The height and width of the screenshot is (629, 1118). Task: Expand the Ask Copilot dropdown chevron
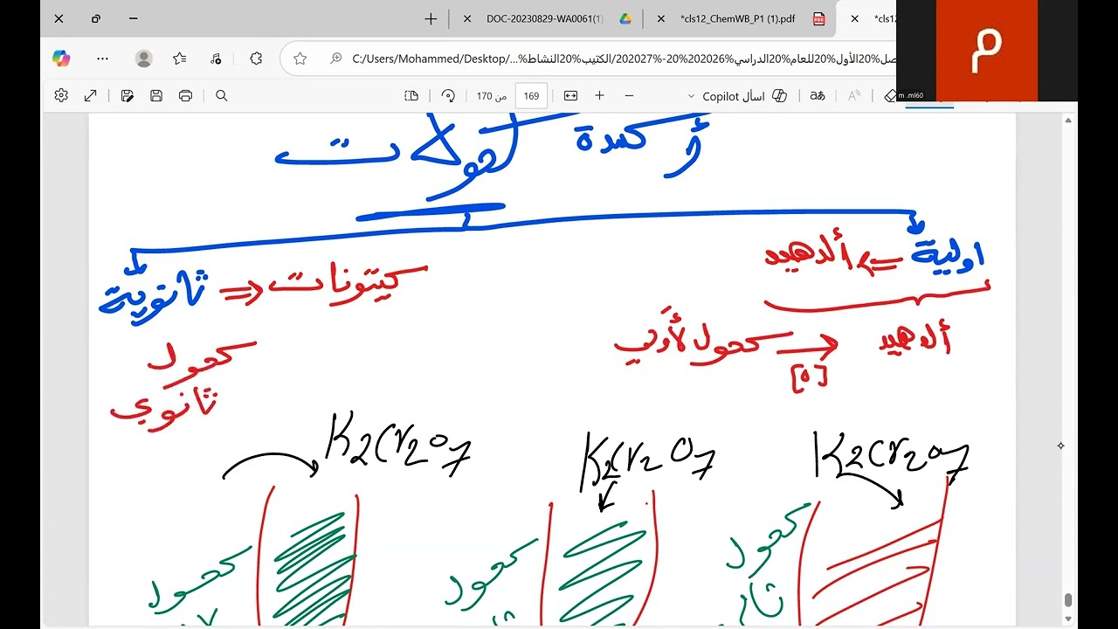pyautogui.click(x=692, y=96)
